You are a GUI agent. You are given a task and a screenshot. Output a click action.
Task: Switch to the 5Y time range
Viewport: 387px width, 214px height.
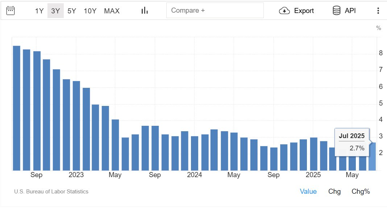coord(72,11)
